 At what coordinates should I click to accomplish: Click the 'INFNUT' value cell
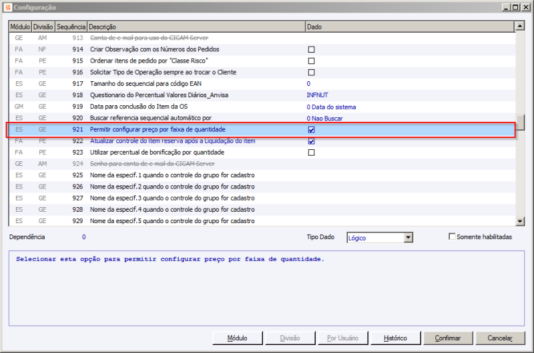click(x=317, y=95)
